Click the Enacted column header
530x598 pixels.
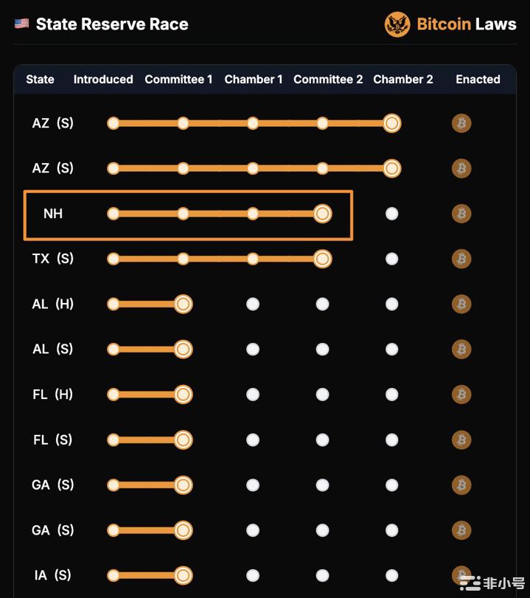478,80
